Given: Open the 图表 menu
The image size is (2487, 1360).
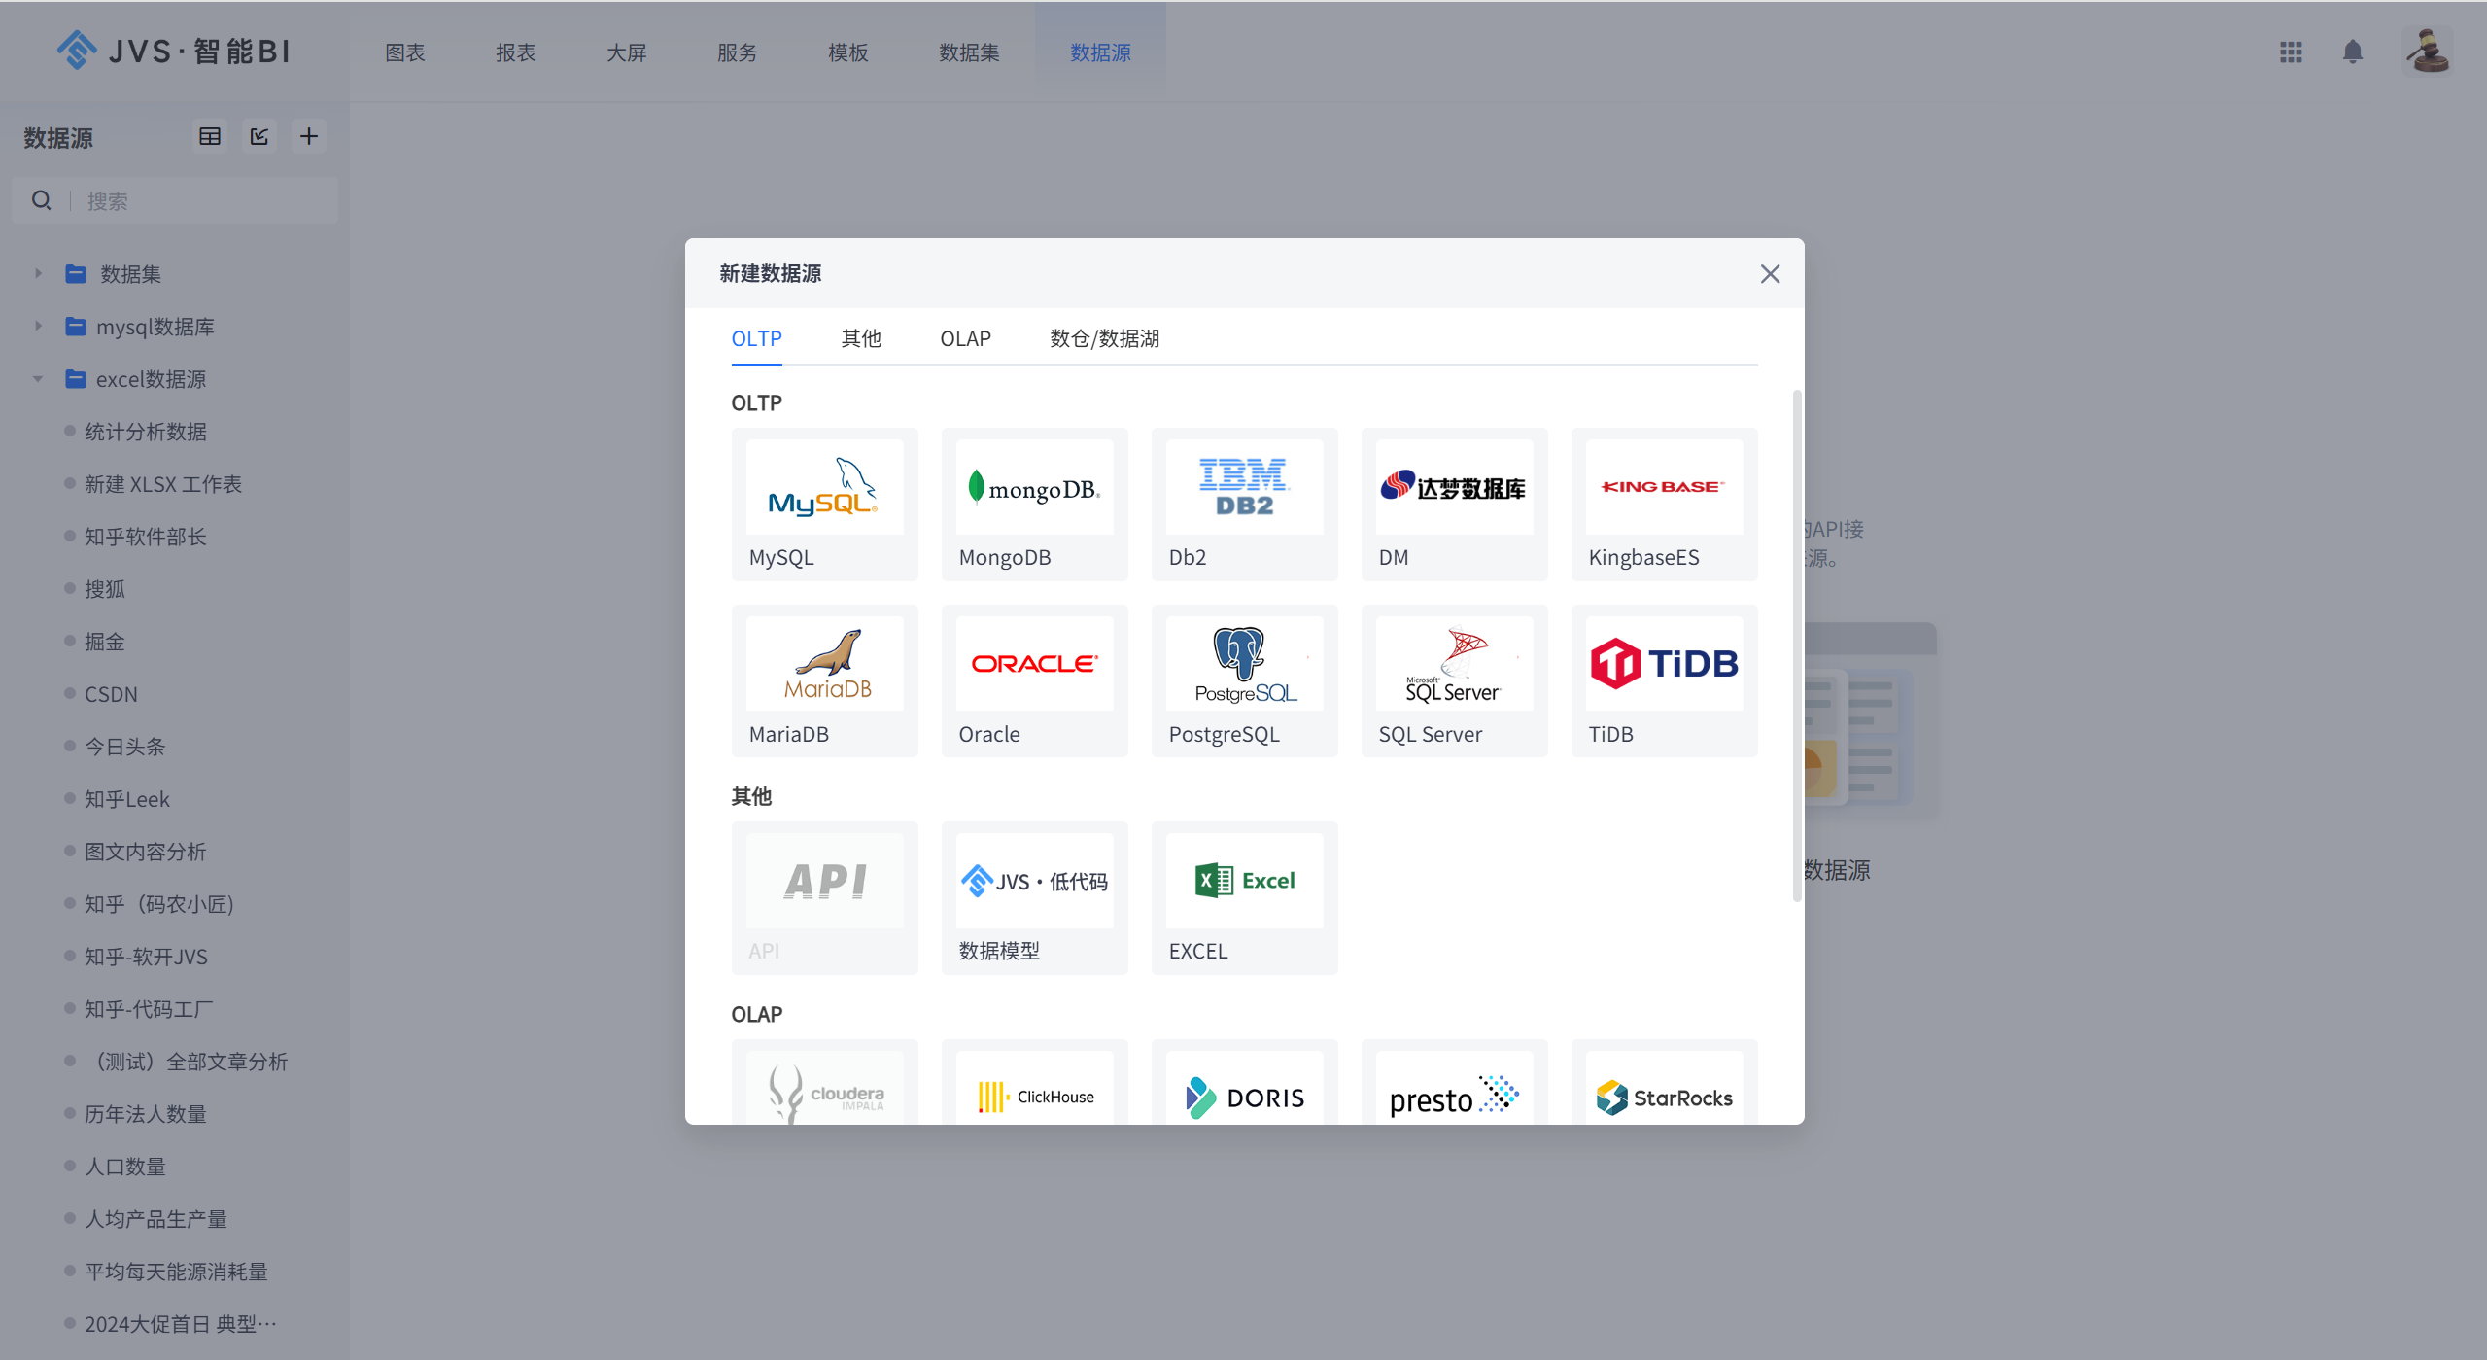Looking at the screenshot, I should 405,52.
